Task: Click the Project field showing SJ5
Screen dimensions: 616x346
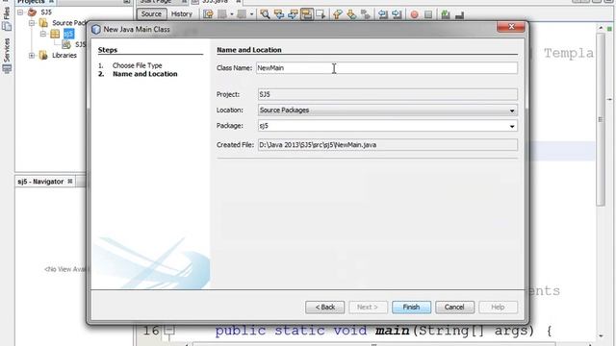Action: pyautogui.click(x=388, y=94)
